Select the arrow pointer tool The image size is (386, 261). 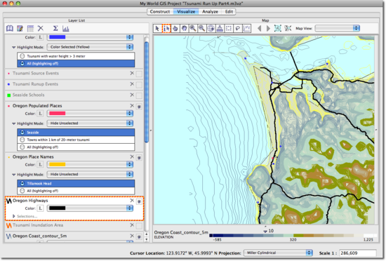click(x=157, y=28)
